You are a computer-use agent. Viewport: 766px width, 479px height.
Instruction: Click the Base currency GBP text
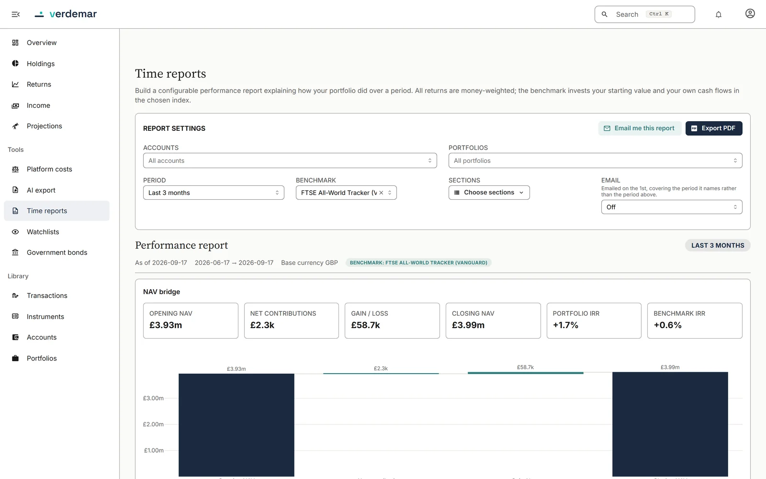pos(309,262)
